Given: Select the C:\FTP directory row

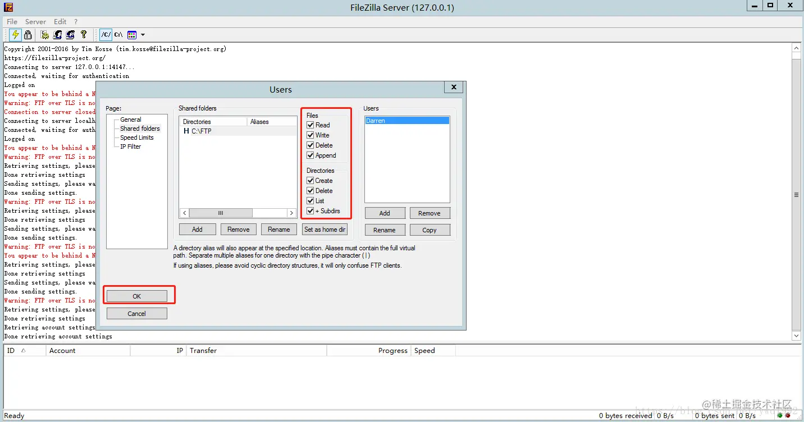Looking at the screenshot, I should point(238,131).
